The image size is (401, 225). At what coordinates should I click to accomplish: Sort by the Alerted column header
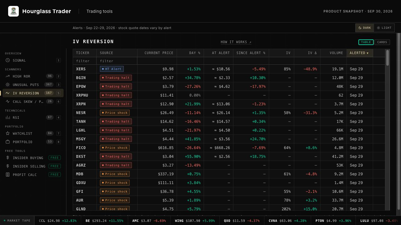(360, 53)
